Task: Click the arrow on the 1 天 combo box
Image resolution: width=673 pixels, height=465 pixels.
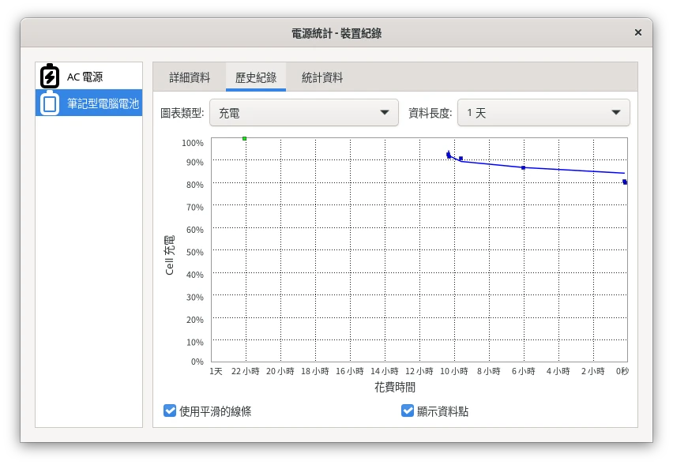Action: [x=616, y=113]
